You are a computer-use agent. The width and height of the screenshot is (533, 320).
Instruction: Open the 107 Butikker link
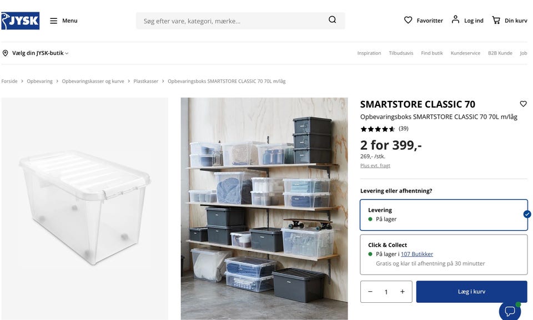coord(417,254)
